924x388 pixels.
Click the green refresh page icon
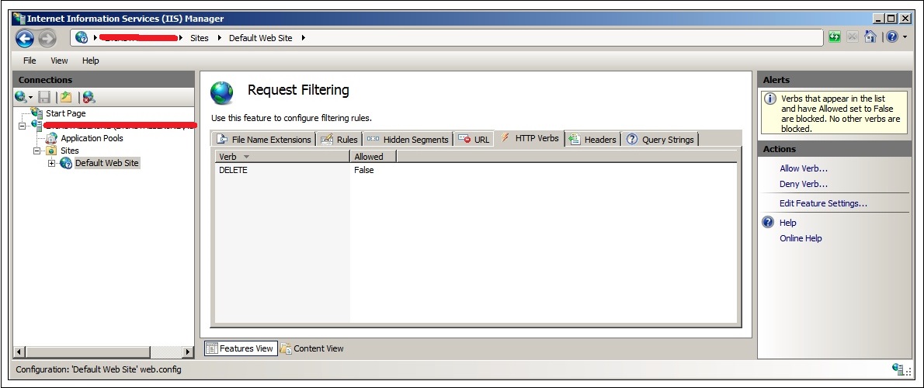point(835,37)
